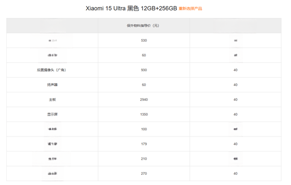The width and height of the screenshot is (291, 185).
Task: Click the 重新选择产品 link
Action: (x=190, y=9)
